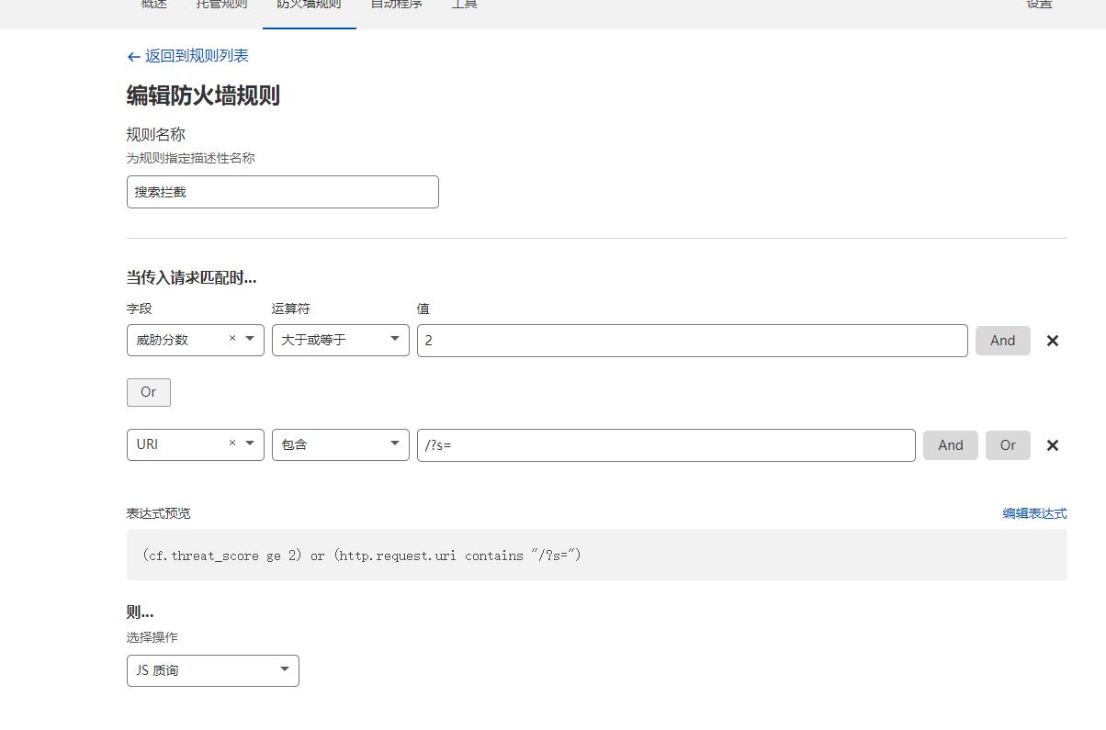Image resolution: width=1106 pixels, height=730 pixels.
Task: Open the 威胁分数 field dropdown
Action: click(x=250, y=339)
